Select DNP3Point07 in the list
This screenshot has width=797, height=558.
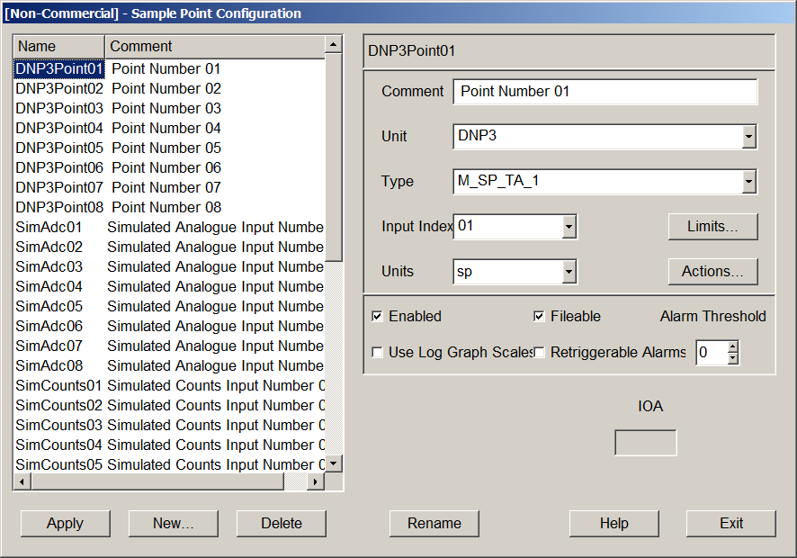click(x=59, y=188)
